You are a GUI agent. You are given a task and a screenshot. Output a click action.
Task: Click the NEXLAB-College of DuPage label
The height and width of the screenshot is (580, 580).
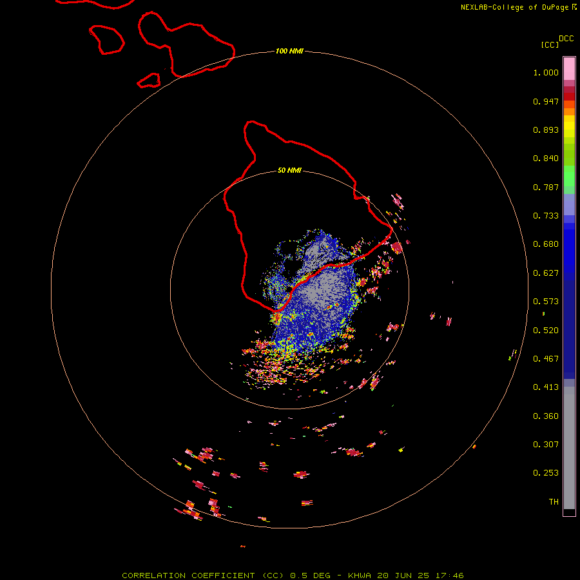(x=514, y=7)
